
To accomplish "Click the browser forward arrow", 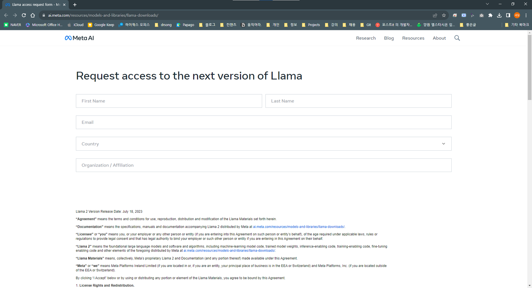I will tap(15, 15).
